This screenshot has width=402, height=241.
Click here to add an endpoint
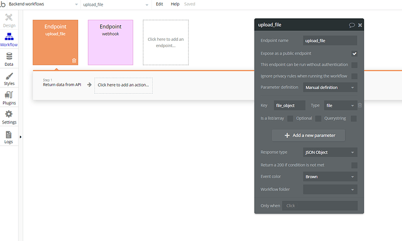coord(165,42)
